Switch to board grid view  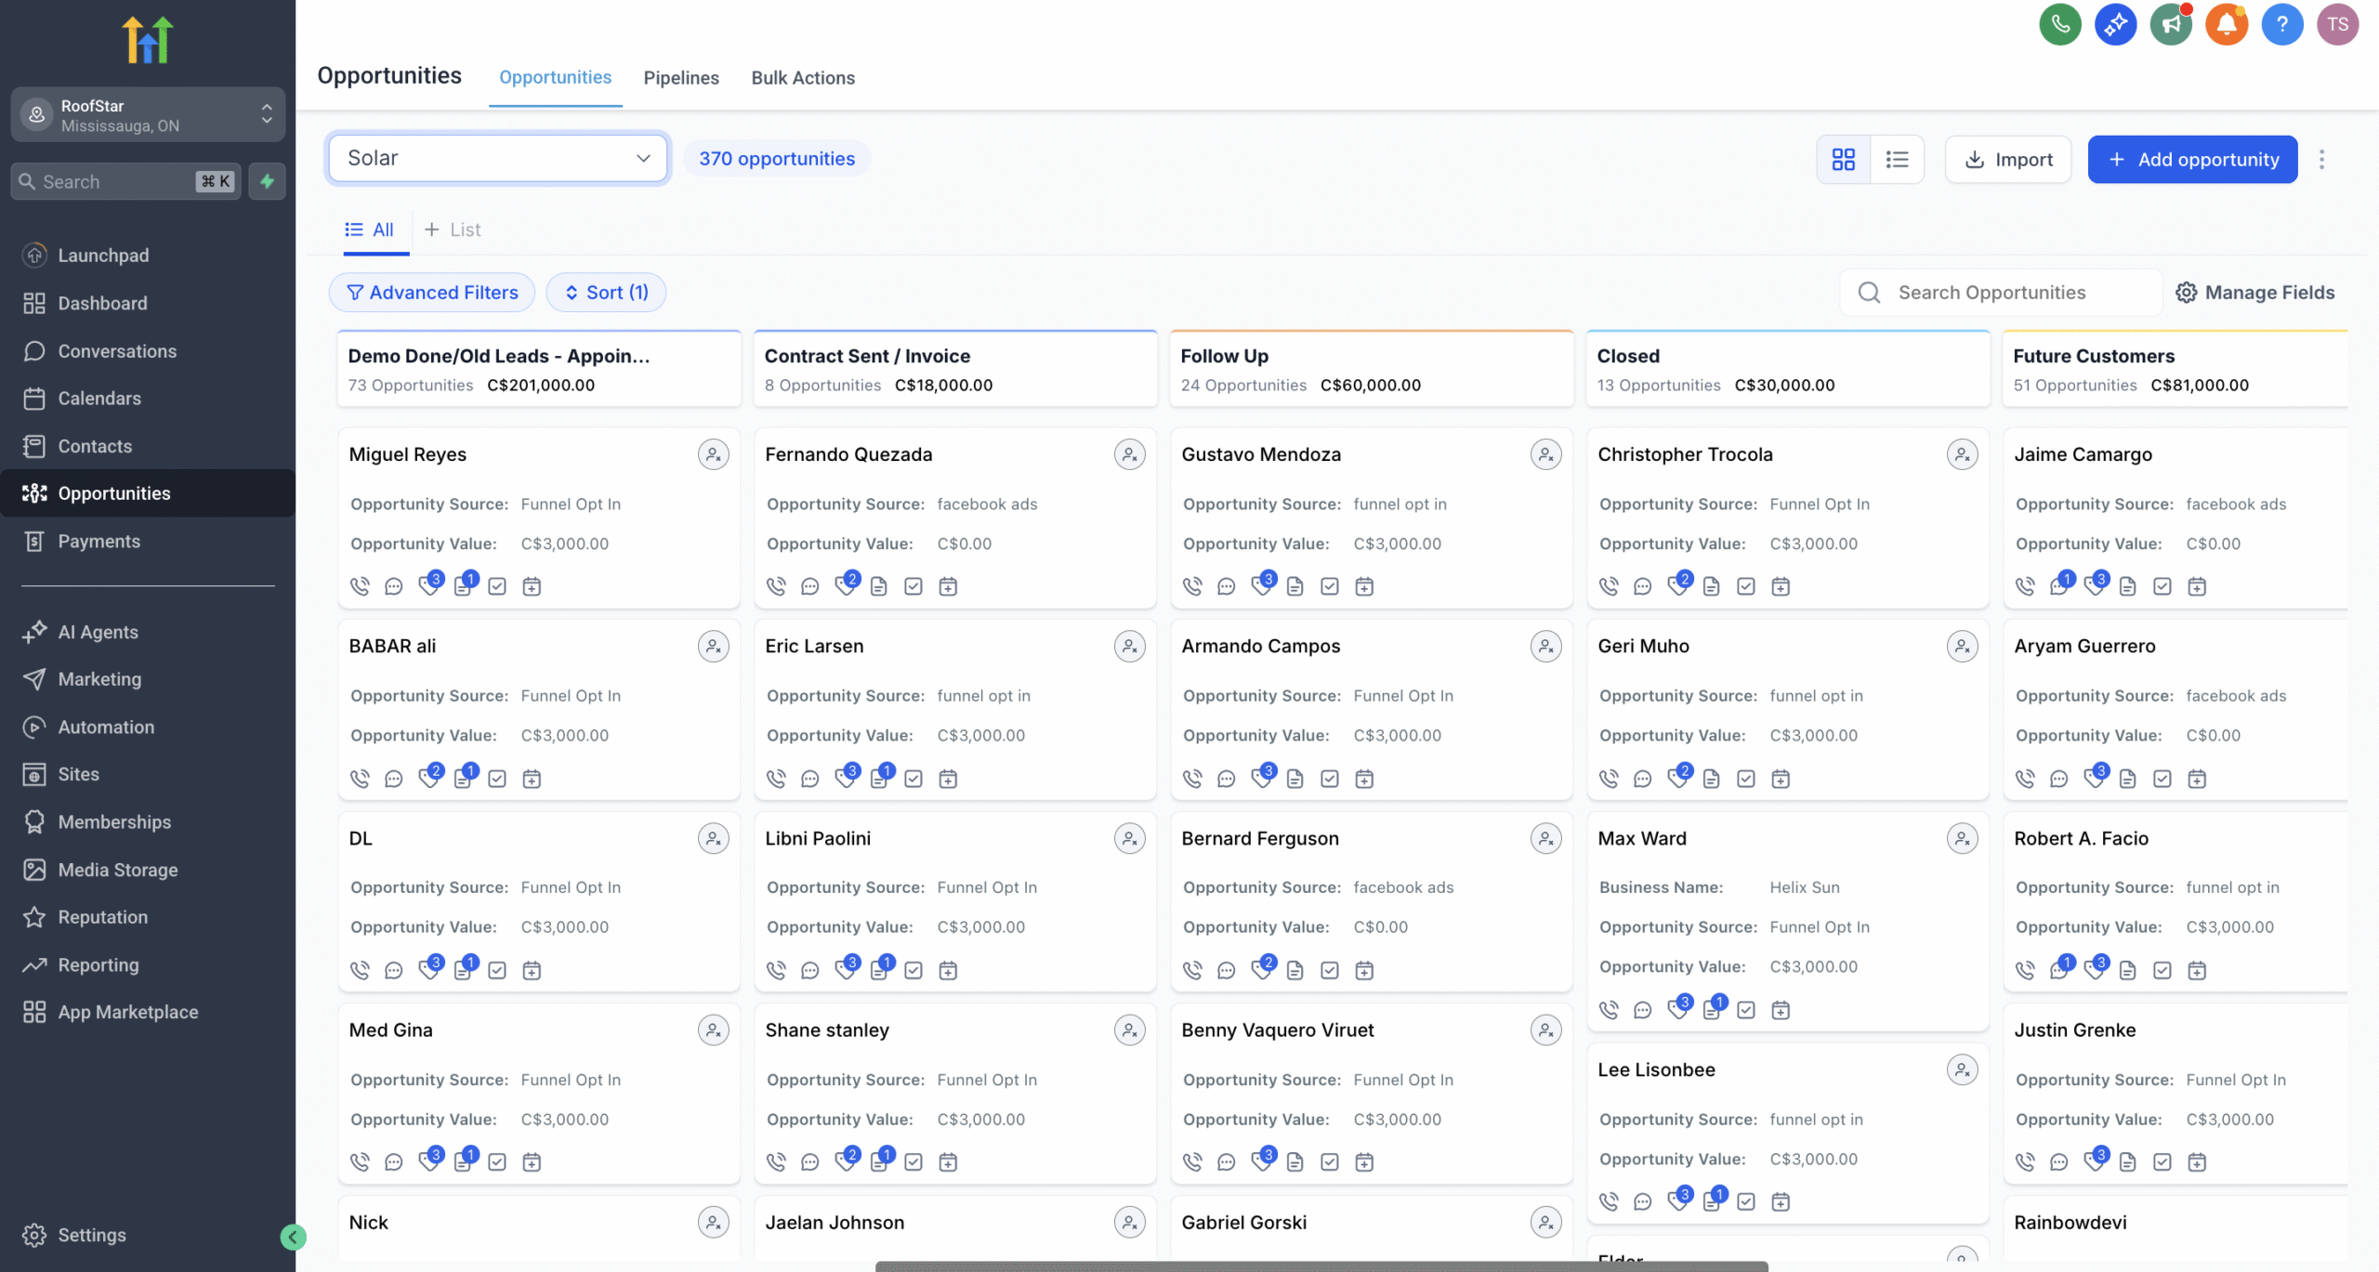pos(1844,160)
